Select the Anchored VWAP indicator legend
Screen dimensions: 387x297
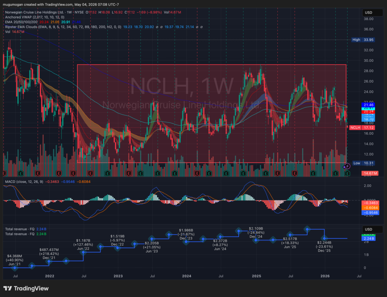[x=34, y=17]
